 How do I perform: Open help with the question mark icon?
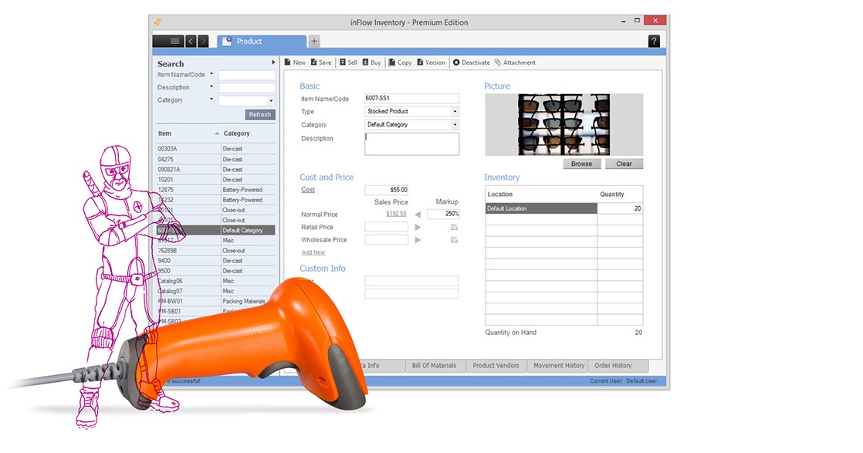coord(653,41)
